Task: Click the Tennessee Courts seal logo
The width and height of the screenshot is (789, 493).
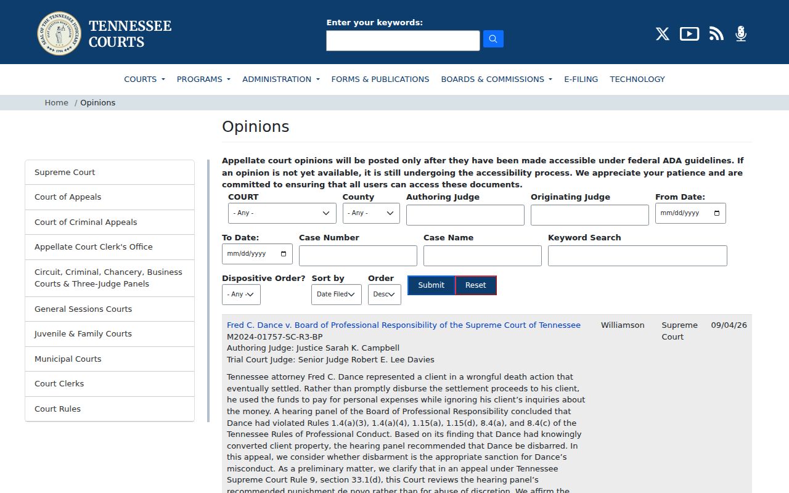Action: (x=59, y=33)
